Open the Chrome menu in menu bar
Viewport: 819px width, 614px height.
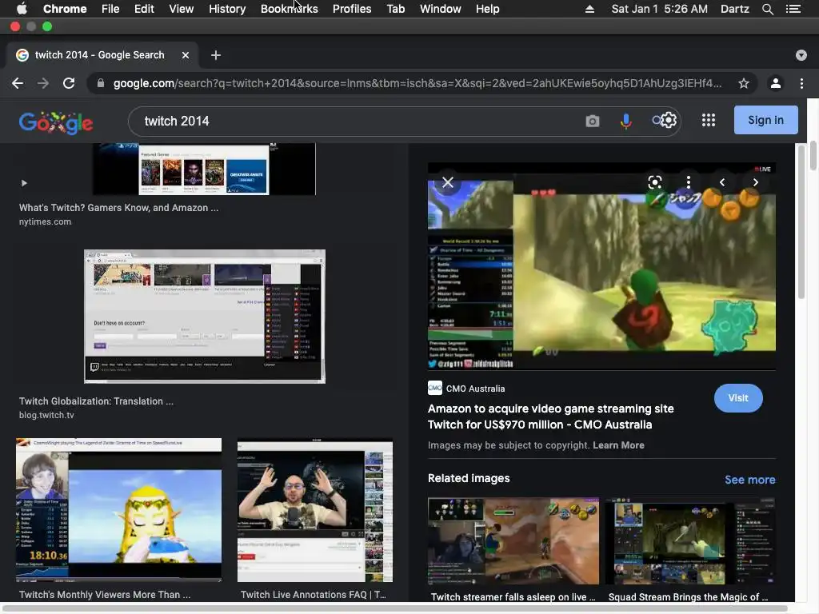[x=65, y=9]
